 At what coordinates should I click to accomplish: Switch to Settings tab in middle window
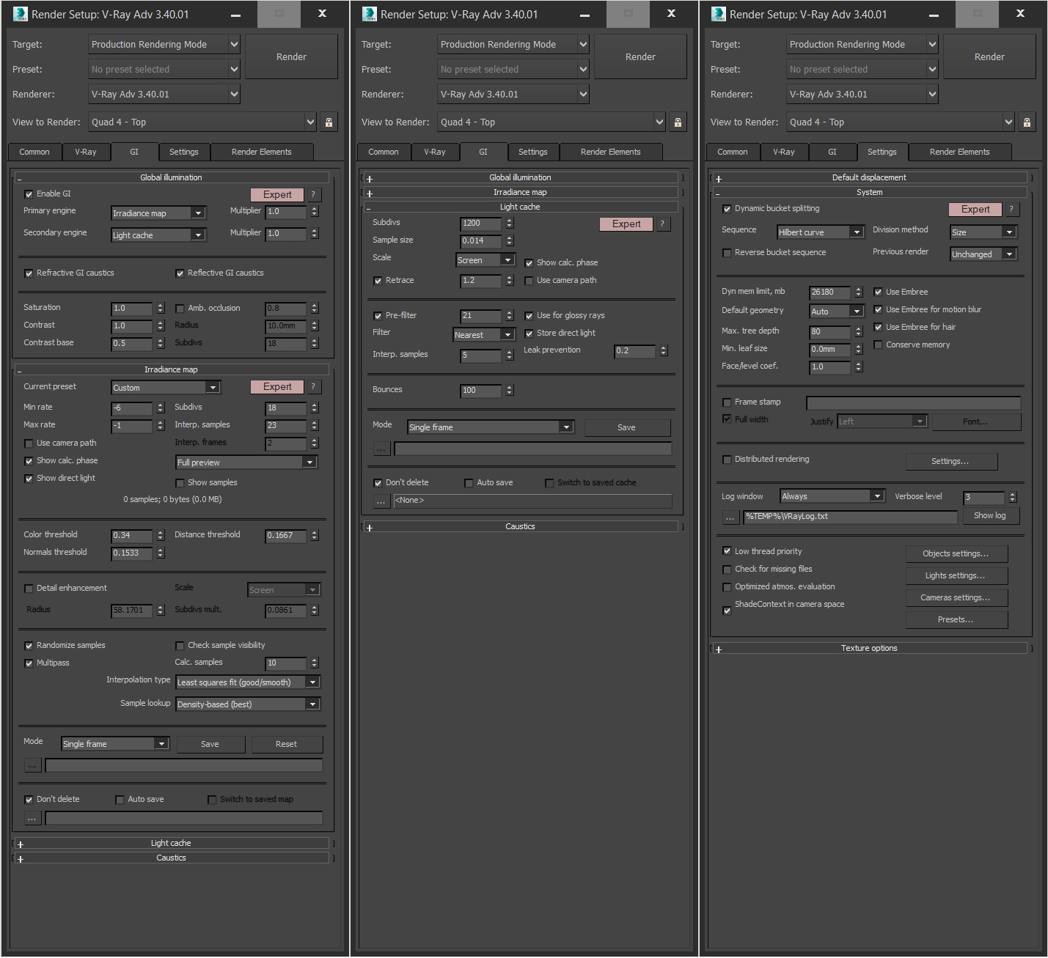point(533,152)
